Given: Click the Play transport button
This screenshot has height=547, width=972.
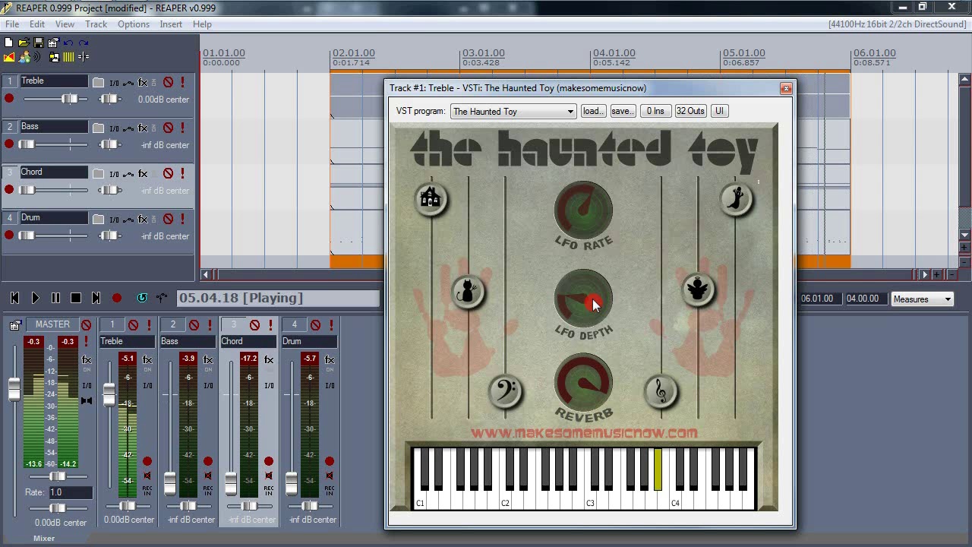Looking at the screenshot, I should point(35,299).
